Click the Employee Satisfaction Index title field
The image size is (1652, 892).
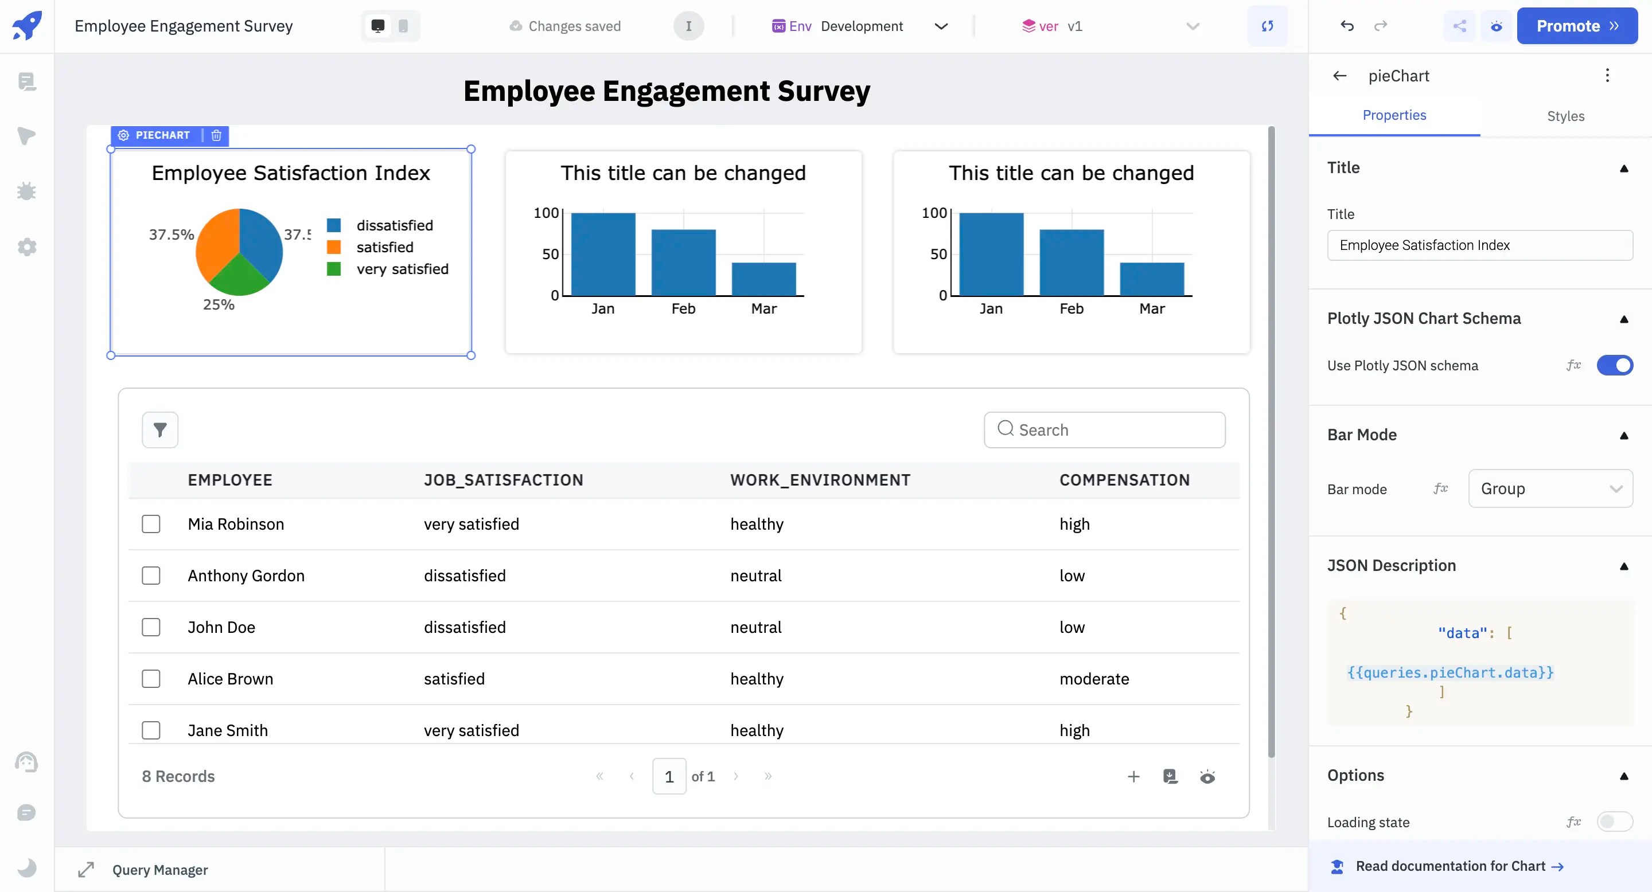point(1479,245)
